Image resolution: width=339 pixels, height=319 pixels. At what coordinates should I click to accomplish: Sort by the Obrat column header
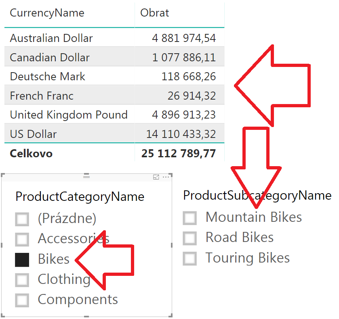[154, 13]
